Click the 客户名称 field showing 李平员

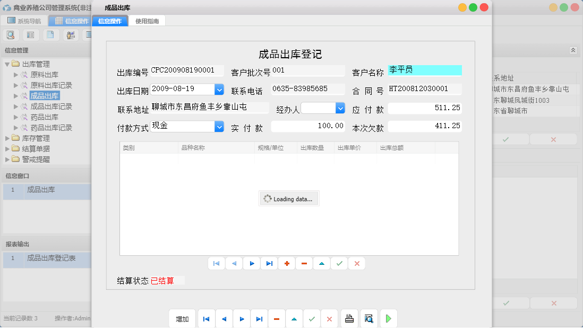tap(425, 70)
